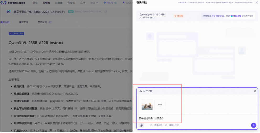Click the 视觉代理 bullet item

click(57, 86)
